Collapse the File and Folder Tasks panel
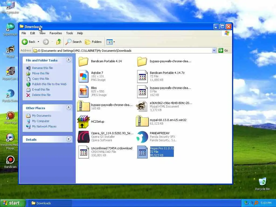276x207 pixels. (69, 60)
